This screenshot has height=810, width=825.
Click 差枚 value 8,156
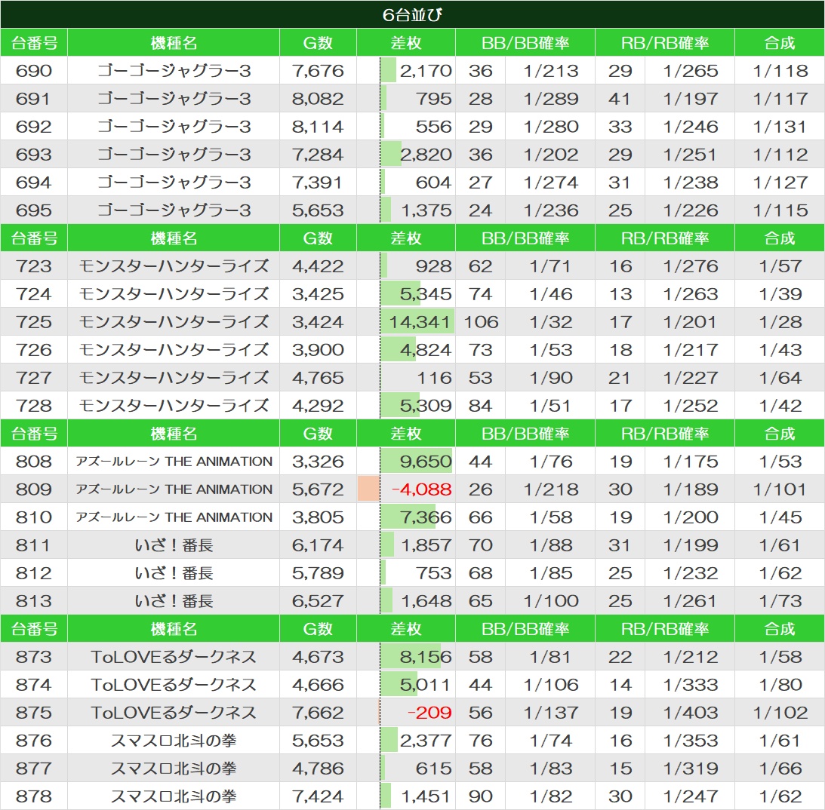coord(426,656)
